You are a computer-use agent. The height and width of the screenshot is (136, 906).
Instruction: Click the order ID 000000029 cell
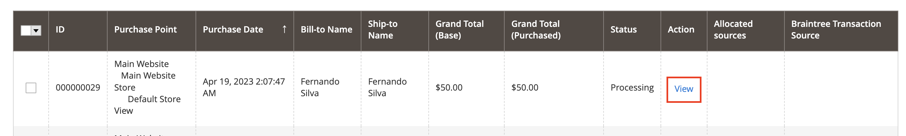coord(78,88)
